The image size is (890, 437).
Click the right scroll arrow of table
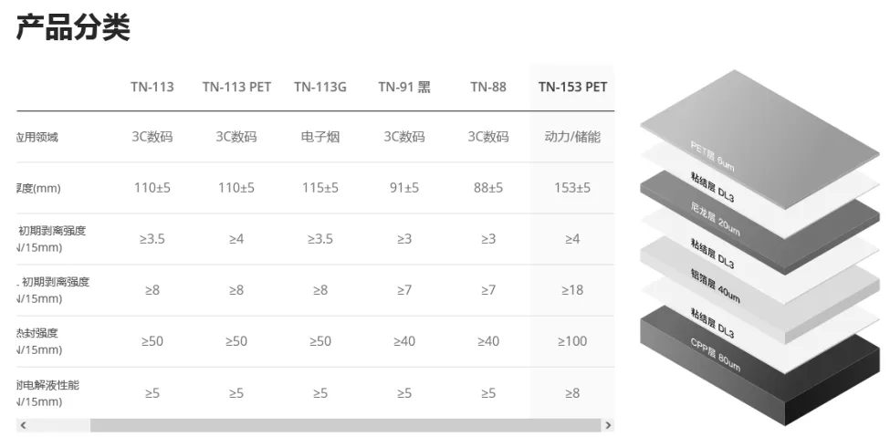pyautogui.click(x=608, y=425)
